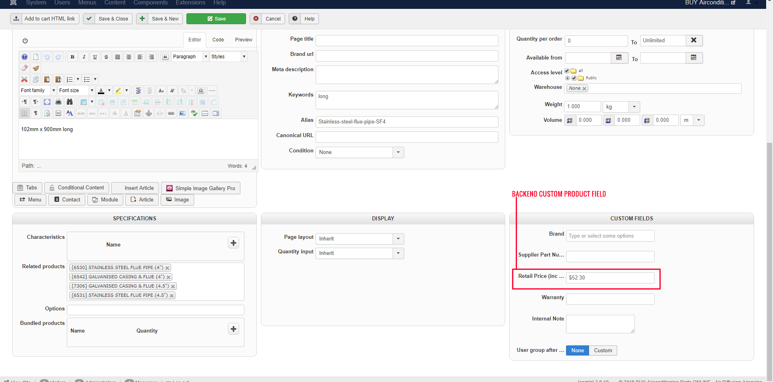
Task: Open find with the binoculars icon
Action: (x=70, y=102)
